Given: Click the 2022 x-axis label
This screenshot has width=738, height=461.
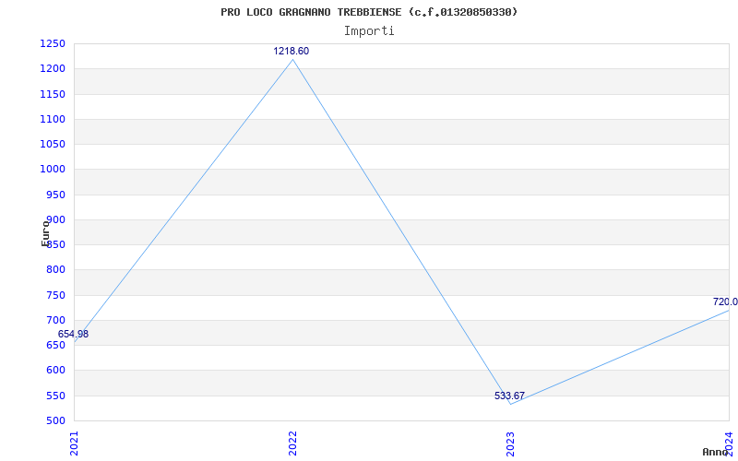Looking at the screenshot, I should (292, 443).
